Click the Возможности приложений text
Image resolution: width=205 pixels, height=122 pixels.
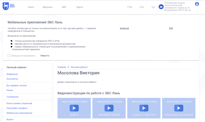[x=22, y=36]
